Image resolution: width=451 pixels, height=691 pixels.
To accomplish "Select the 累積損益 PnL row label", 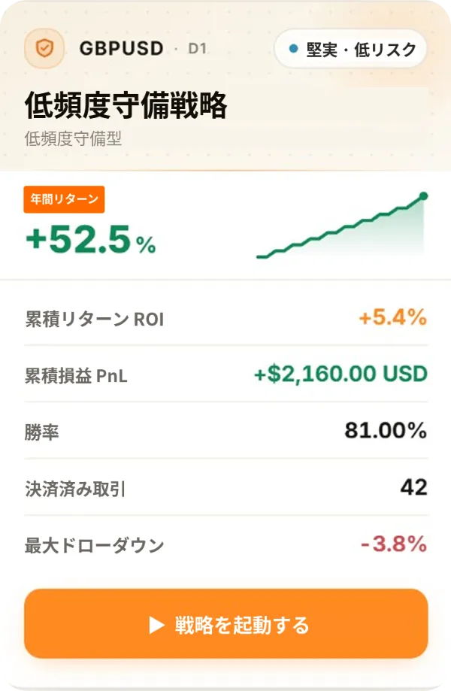I will 76,376.
